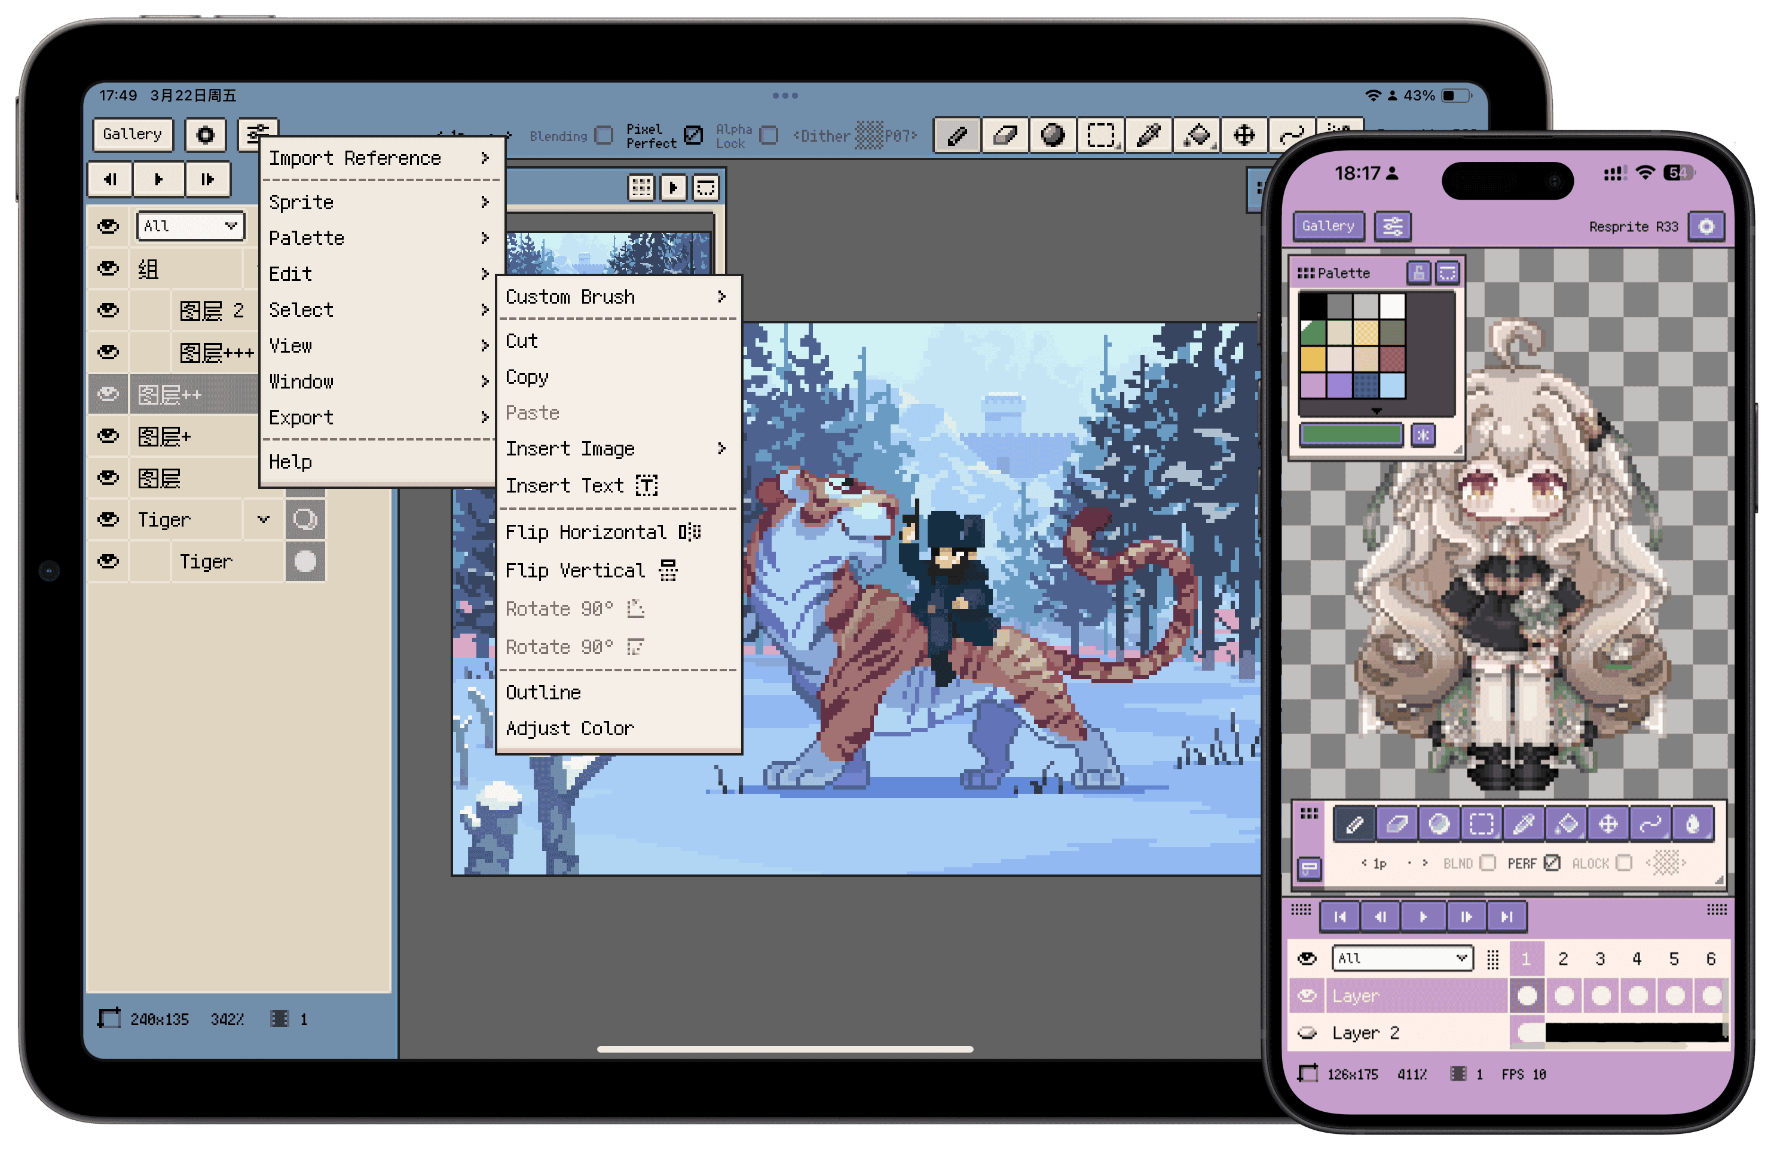Activate the Move tool on the iPad toolbar
Viewport: 1777px width, 1156px height.
(x=1244, y=135)
